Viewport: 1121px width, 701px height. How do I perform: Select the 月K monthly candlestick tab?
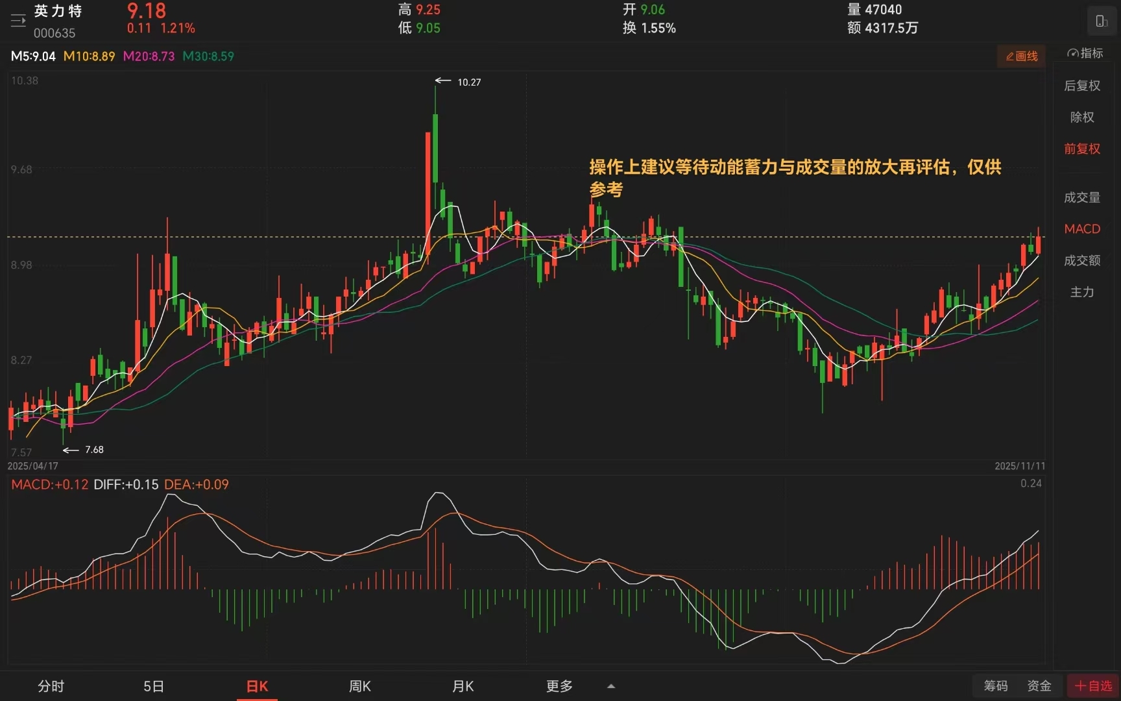[463, 686]
